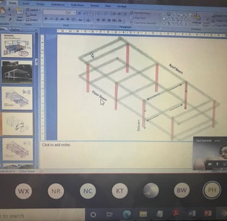Open the Align Text dropdown

point(139,18)
